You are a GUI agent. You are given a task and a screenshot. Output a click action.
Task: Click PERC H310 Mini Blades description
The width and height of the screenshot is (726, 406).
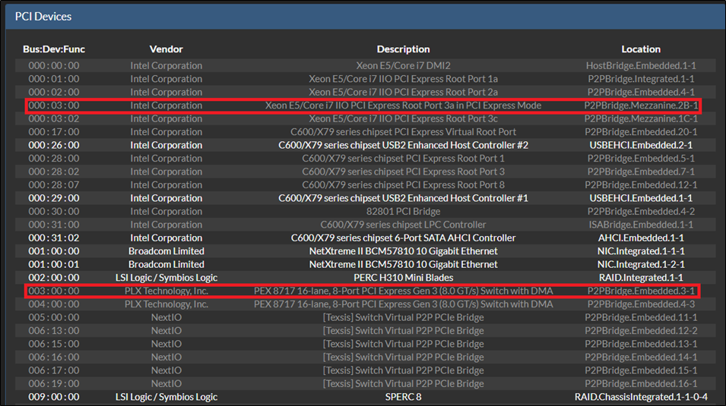[403, 278]
